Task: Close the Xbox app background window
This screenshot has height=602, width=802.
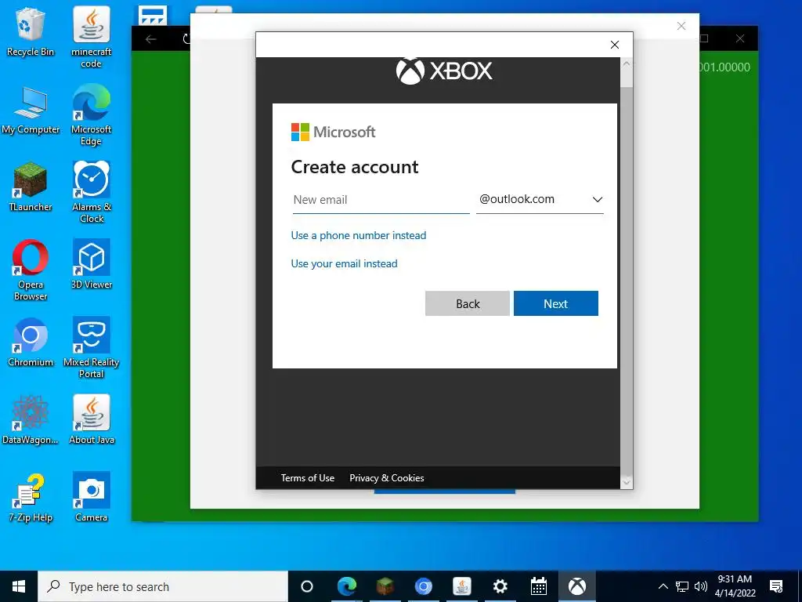Action: point(740,38)
